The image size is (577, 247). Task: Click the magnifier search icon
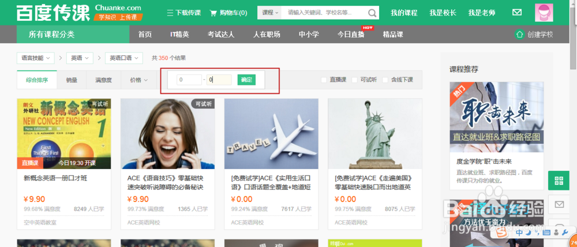point(372,13)
